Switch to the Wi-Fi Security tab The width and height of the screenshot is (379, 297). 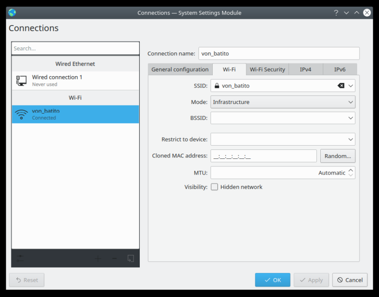(x=267, y=70)
